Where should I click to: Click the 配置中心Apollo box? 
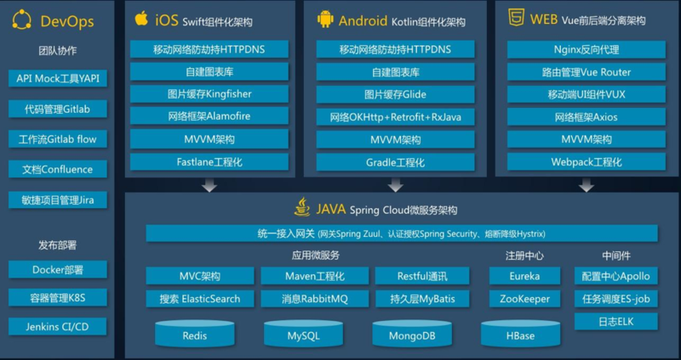[x=615, y=276]
